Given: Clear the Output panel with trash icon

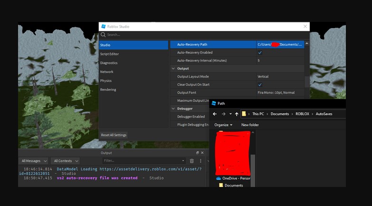Looking at the screenshot, I should tap(191, 161).
